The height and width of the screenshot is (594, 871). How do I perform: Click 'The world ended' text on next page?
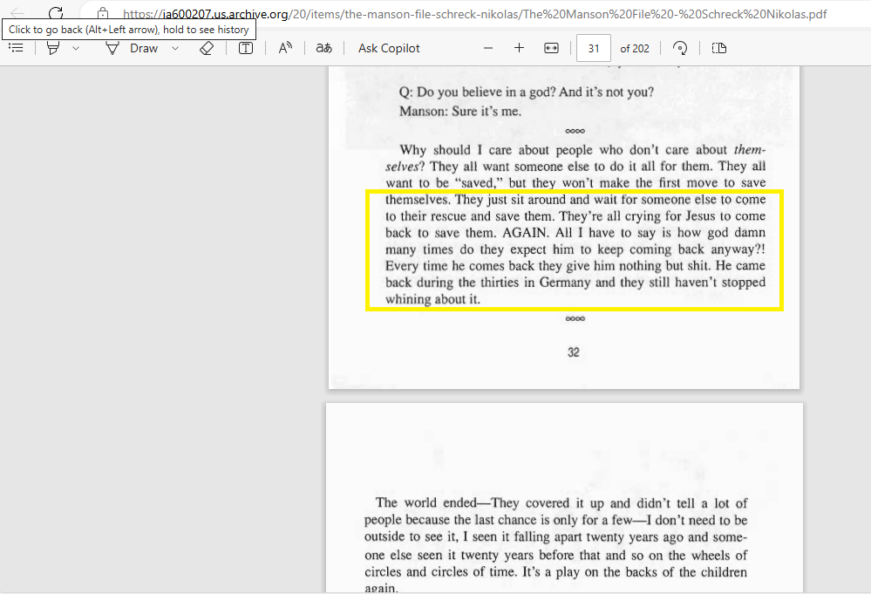tap(426, 503)
